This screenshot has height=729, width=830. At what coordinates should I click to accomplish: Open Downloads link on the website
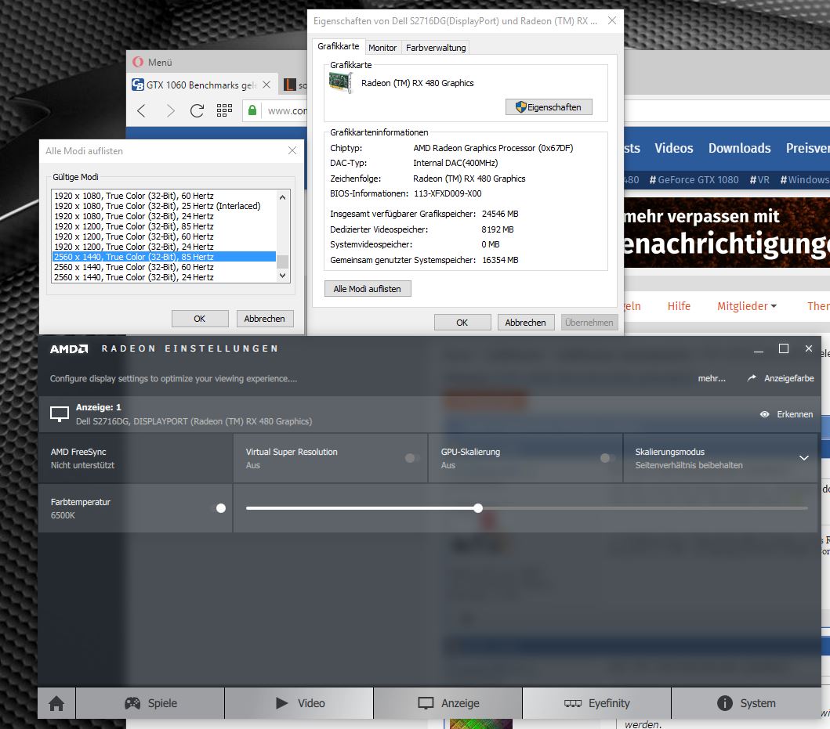point(740,148)
